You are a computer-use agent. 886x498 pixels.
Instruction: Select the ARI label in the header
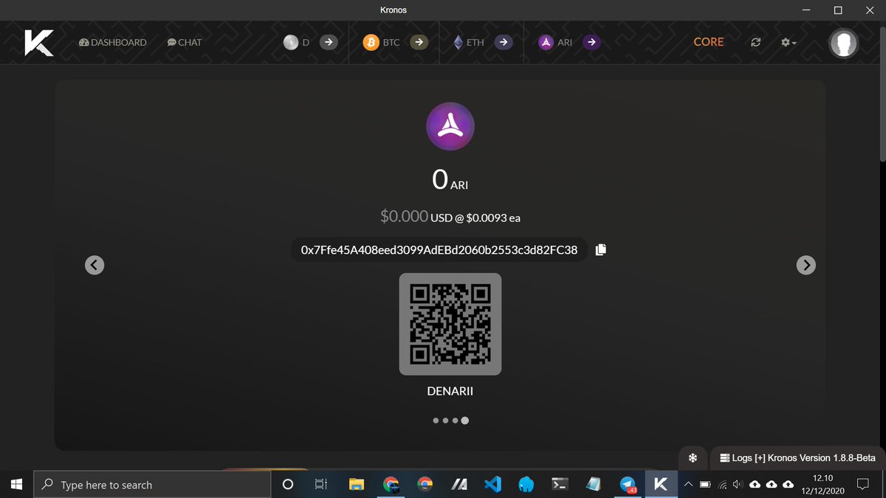pyautogui.click(x=565, y=43)
